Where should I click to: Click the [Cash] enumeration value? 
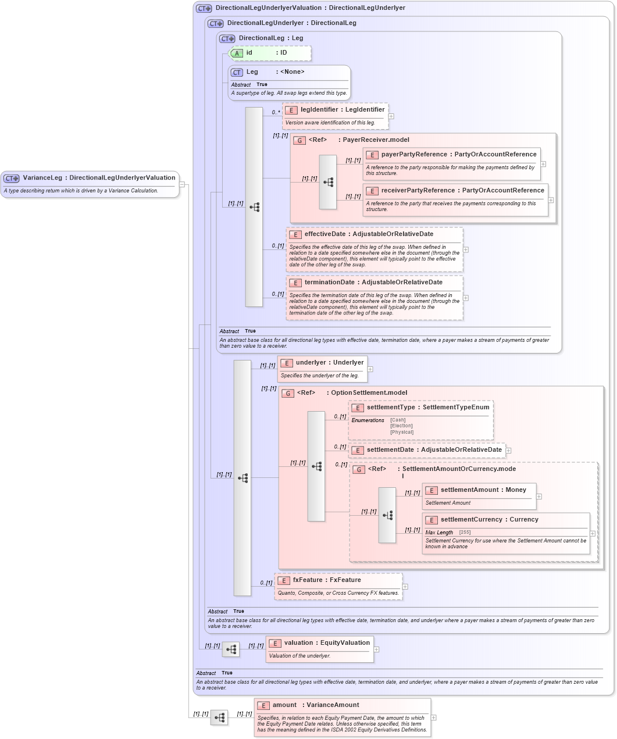pos(398,420)
